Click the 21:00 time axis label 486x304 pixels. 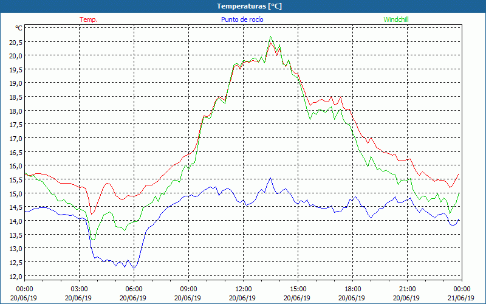(407, 289)
